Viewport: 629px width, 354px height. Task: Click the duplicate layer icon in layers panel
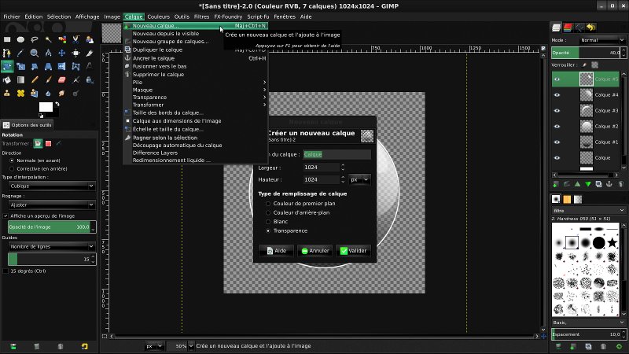(598, 184)
